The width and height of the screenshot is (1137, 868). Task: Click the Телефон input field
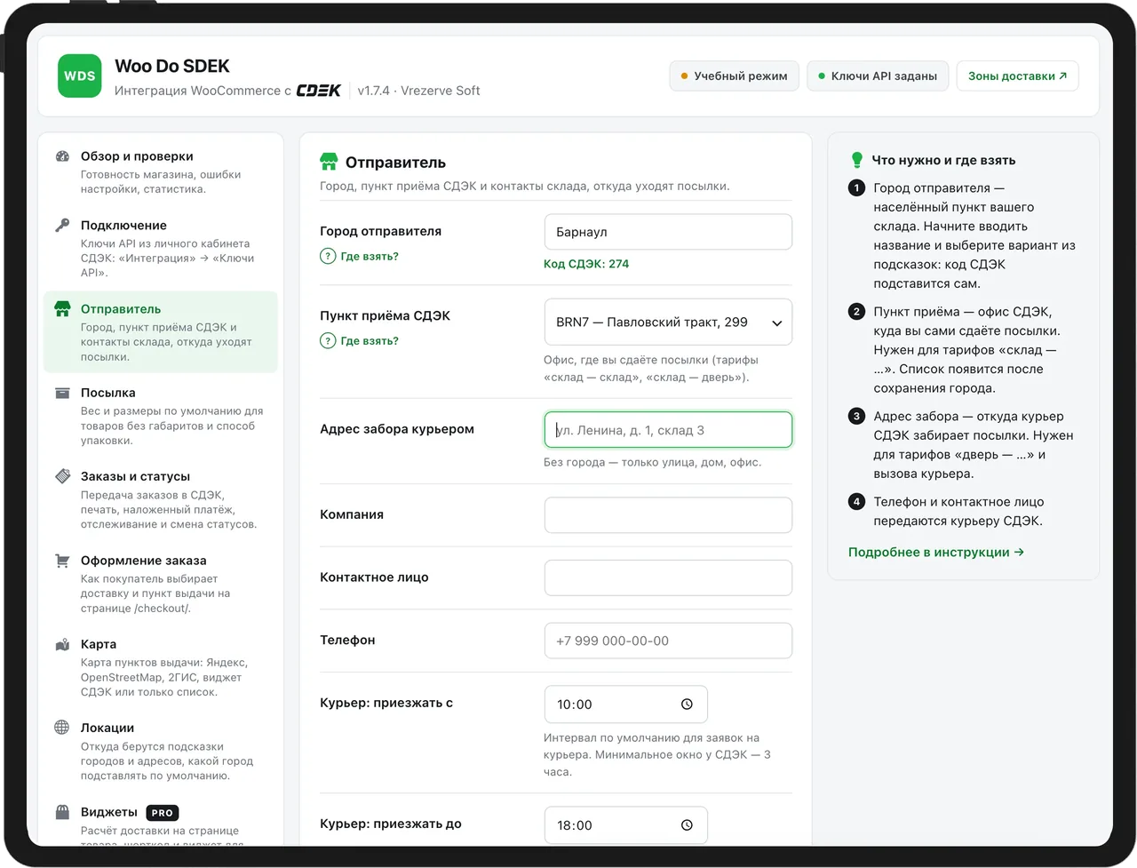click(668, 641)
